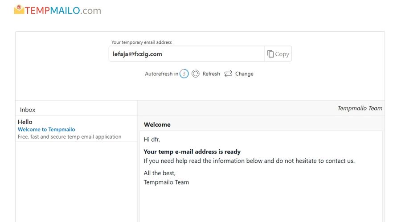Open the Welcome to Tempmailo message
Image resolution: width=401 pixels, height=222 pixels.
pos(46,129)
